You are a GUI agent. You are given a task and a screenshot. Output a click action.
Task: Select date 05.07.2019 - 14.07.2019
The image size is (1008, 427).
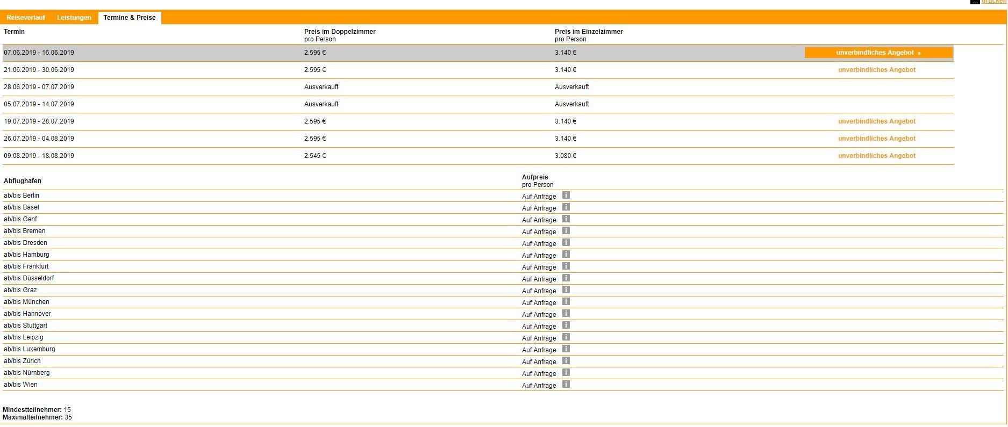(x=39, y=104)
